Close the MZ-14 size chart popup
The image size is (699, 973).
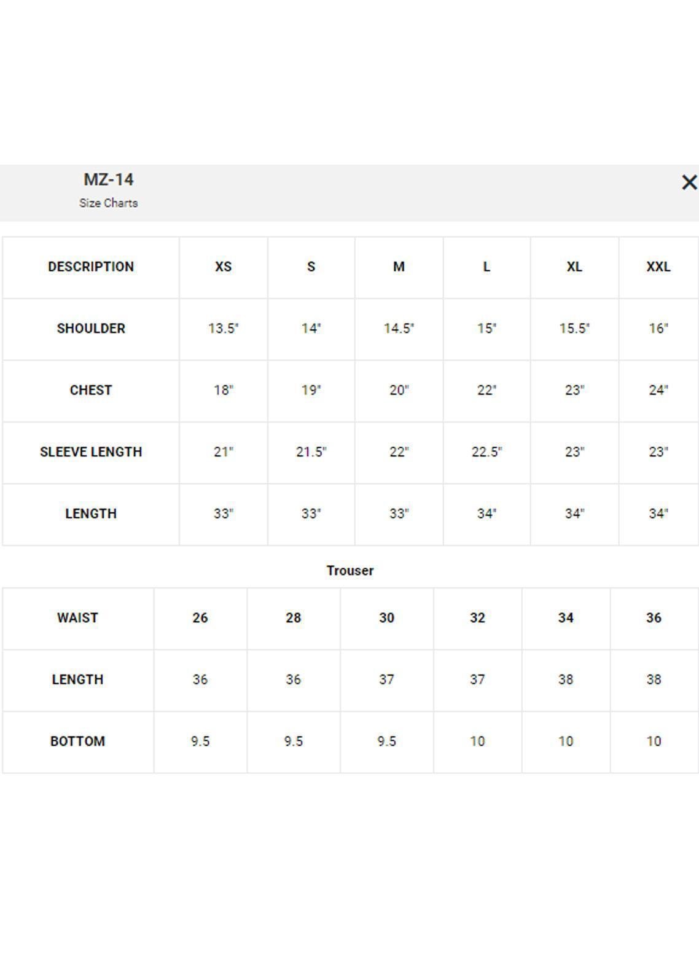689,182
